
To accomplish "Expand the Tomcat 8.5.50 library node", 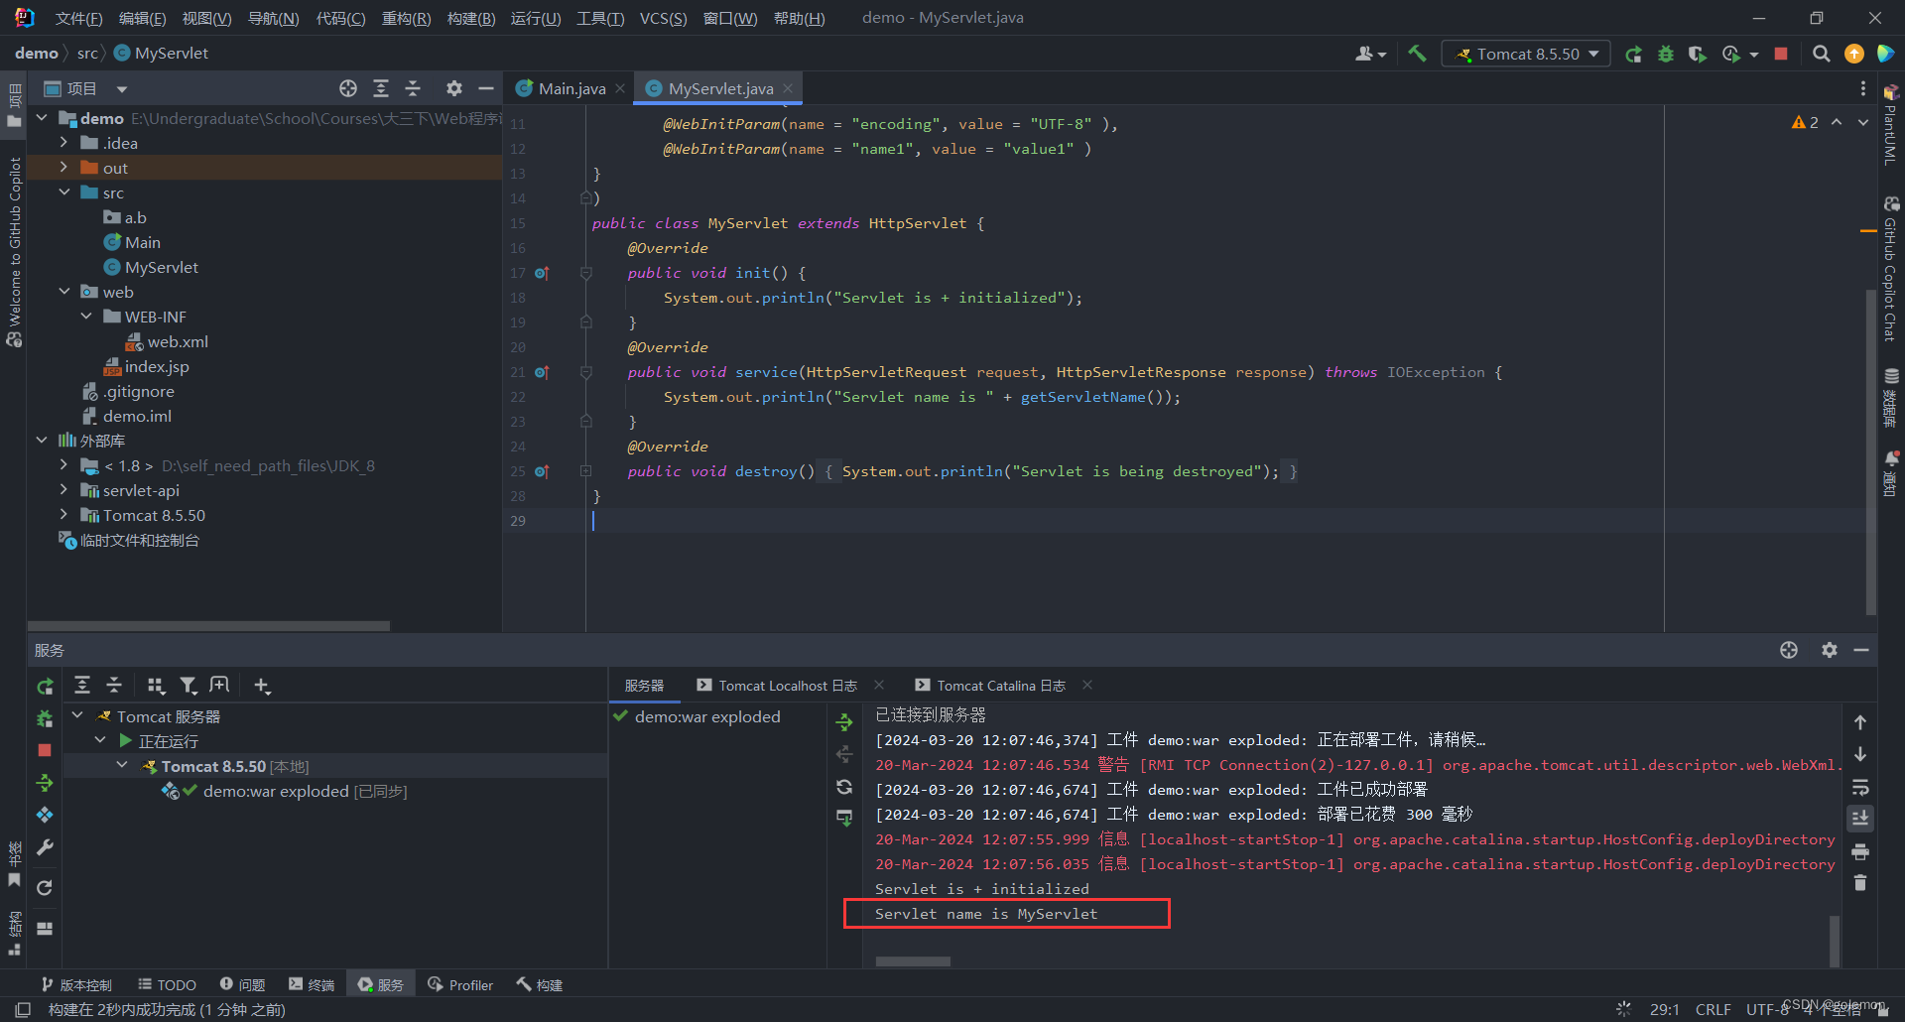I will (x=63, y=515).
